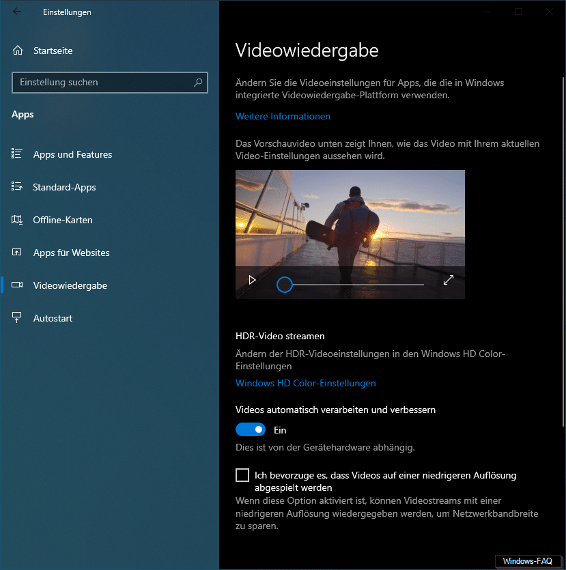Click the vertical scrollbar of settings page
This screenshot has width=566, height=570.
pyautogui.click(x=563, y=251)
